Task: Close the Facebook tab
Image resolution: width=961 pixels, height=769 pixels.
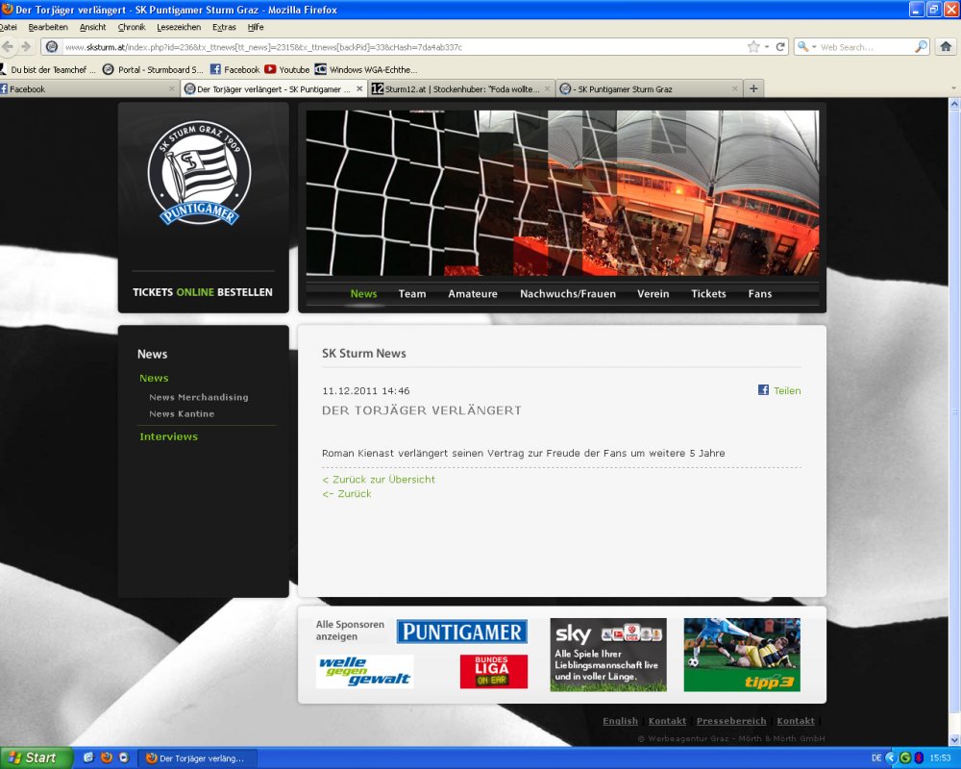Action: point(172,89)
